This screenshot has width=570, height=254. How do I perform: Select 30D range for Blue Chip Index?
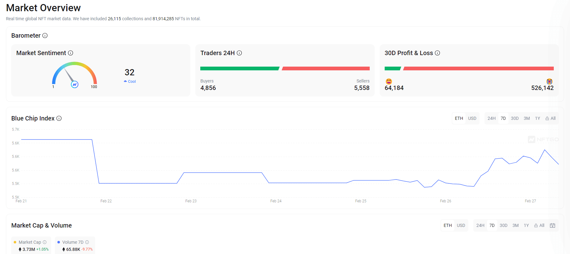515,118
